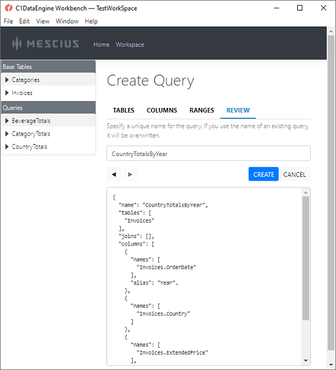
Task: Click the "Invoices.ExtendedPrice" line in JSON
Action: [x=172, y=353]
